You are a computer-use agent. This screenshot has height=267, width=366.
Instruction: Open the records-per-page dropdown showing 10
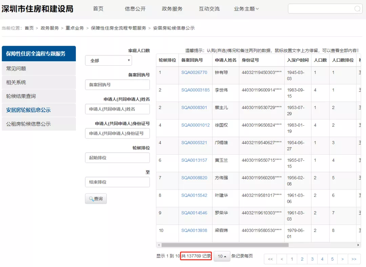click(222, 256)
